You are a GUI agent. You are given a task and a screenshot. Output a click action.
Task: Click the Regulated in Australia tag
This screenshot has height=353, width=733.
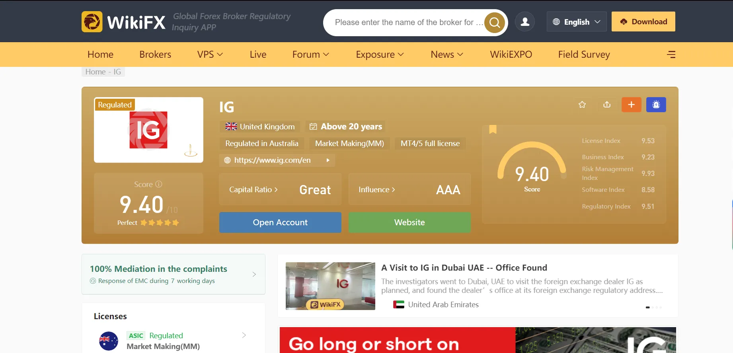pyautogui.click(x=262, y=143)
